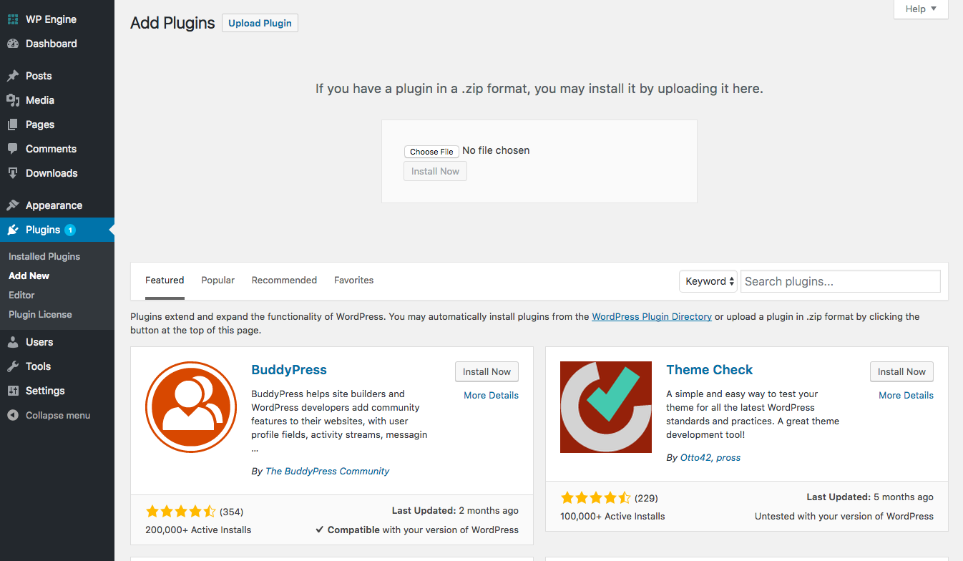Click the Upload Plugin button
The image size is (963, 561).
point(260,23)
